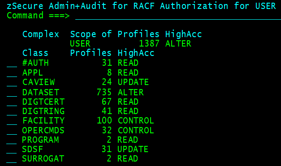Viewport: 281px width, 166px height.
Task: Click the FACILITY class name
Action: [x=43, y=121]
